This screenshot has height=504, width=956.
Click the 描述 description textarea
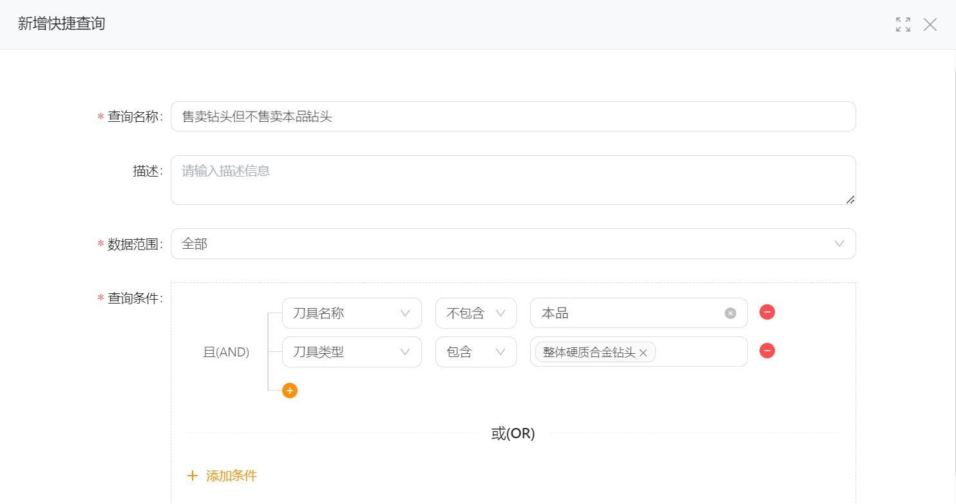(x=512, y=179)
